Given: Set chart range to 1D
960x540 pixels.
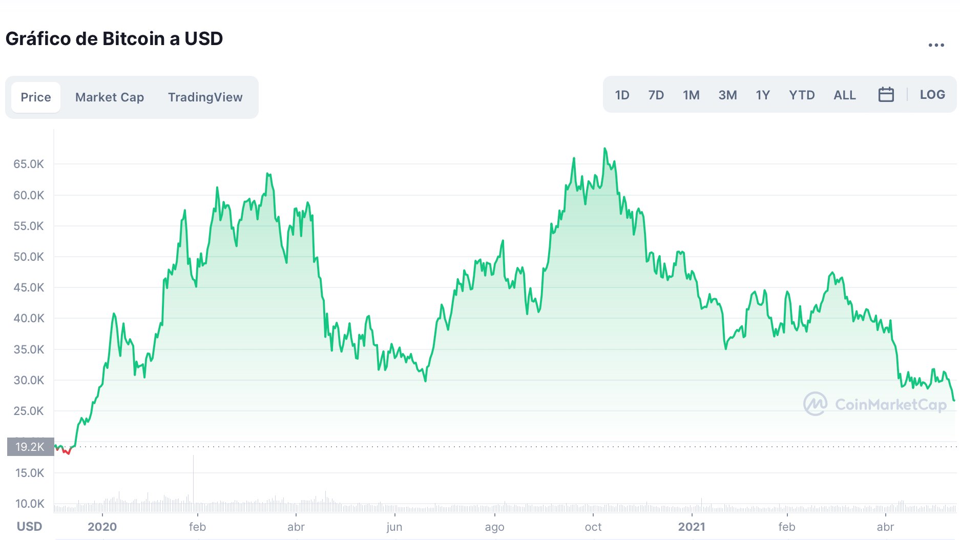Looking at the screenshot, I should click(x=622, y=95).
